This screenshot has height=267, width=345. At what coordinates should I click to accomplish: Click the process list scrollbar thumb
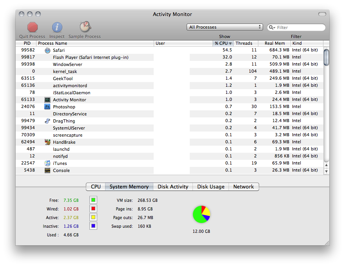coord(327,57)
